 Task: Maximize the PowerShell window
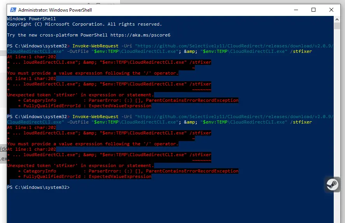(313, 10)
